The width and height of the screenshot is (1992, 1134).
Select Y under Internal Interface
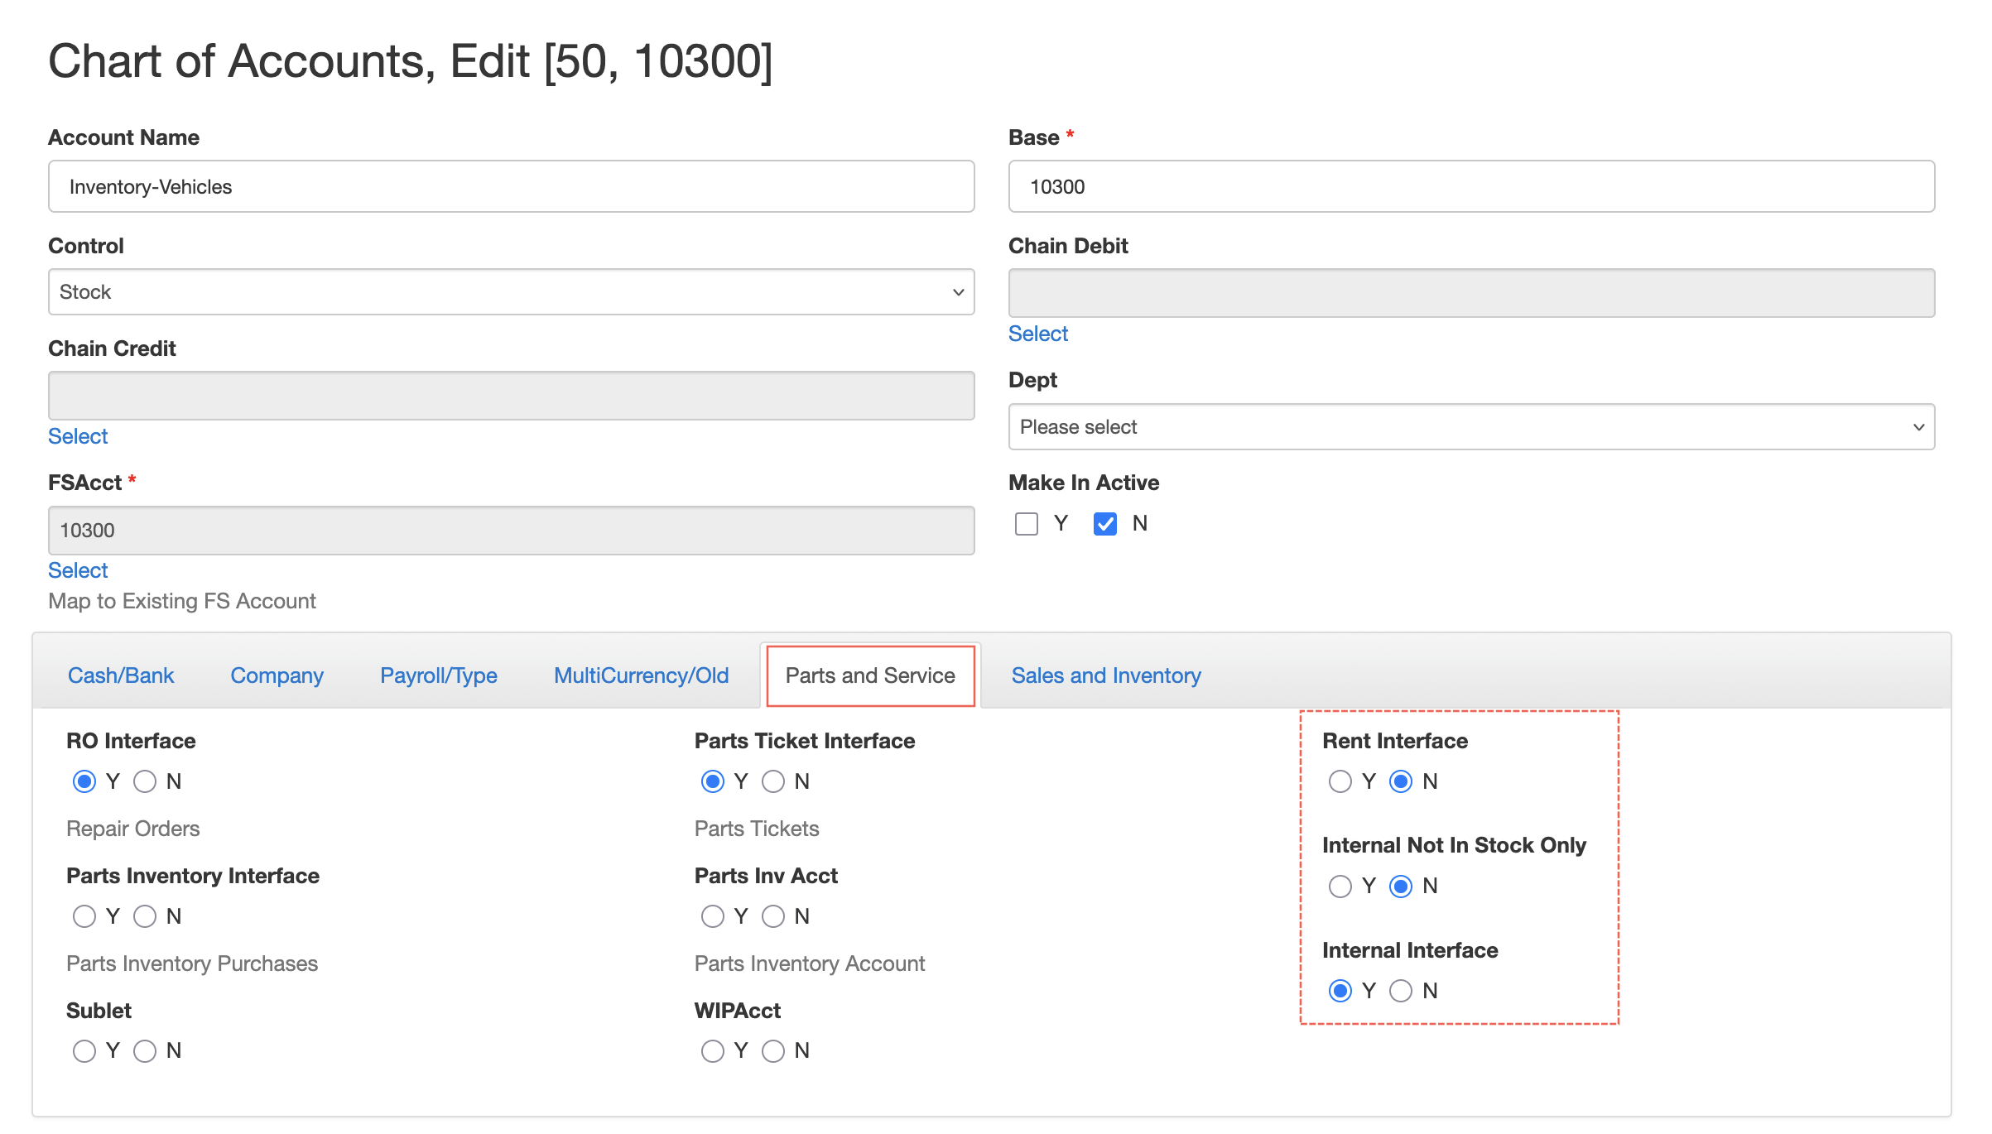1340,991
